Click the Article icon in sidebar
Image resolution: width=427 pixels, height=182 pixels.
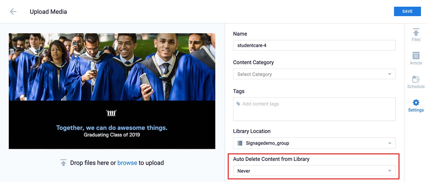tap(416, 56)
